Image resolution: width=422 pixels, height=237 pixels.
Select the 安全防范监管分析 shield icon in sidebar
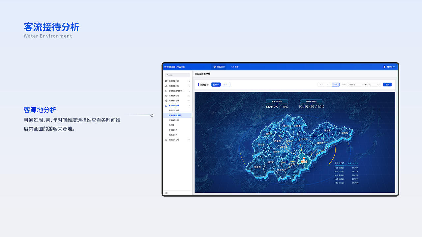(x=166, y=91)
